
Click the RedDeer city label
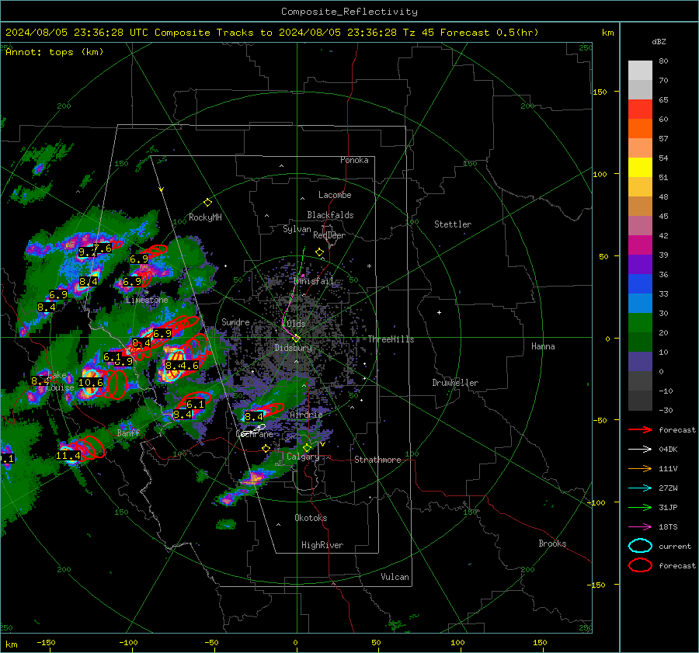(x=329, y=235)
